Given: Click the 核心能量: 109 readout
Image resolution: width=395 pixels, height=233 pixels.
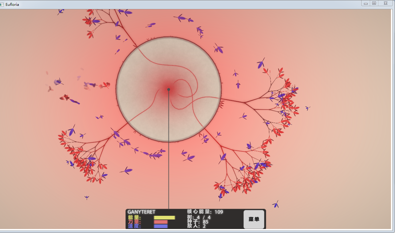Looking at the screenshot, I should coord(205,212).
